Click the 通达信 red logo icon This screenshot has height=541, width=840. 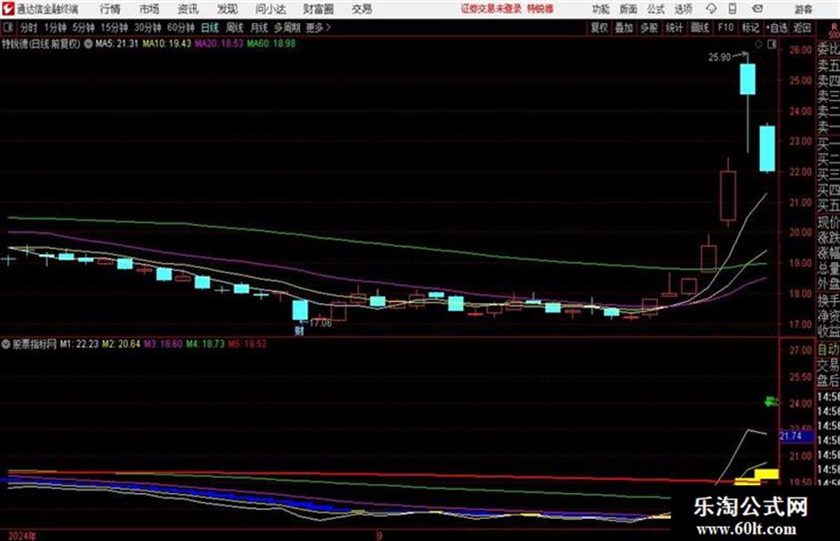point(8,9)
